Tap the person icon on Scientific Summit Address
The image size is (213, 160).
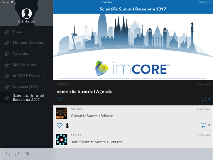pyautogui.click(x=67, y=125)
